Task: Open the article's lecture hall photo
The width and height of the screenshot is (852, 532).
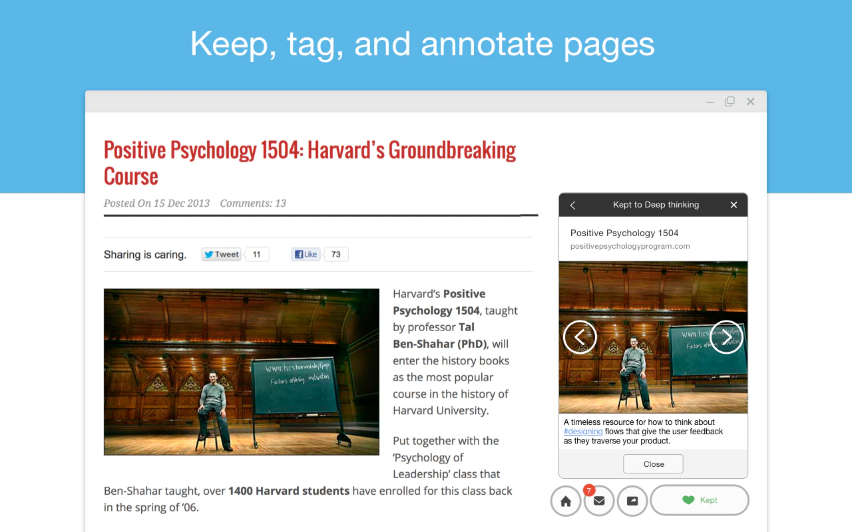Action: pyautogui.click(x=242, y=372)
